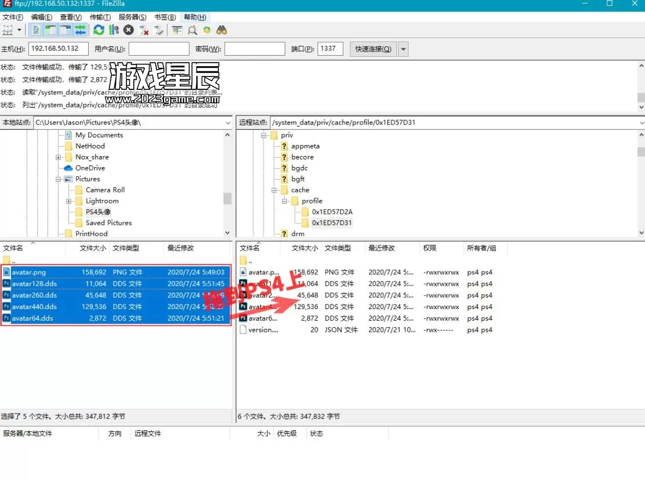Click the process queue toolbar icon
Viewport: 645px width, 479px height.
114,30
